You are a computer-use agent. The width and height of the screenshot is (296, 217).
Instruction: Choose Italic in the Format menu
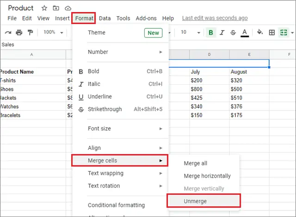coord(120,84)
